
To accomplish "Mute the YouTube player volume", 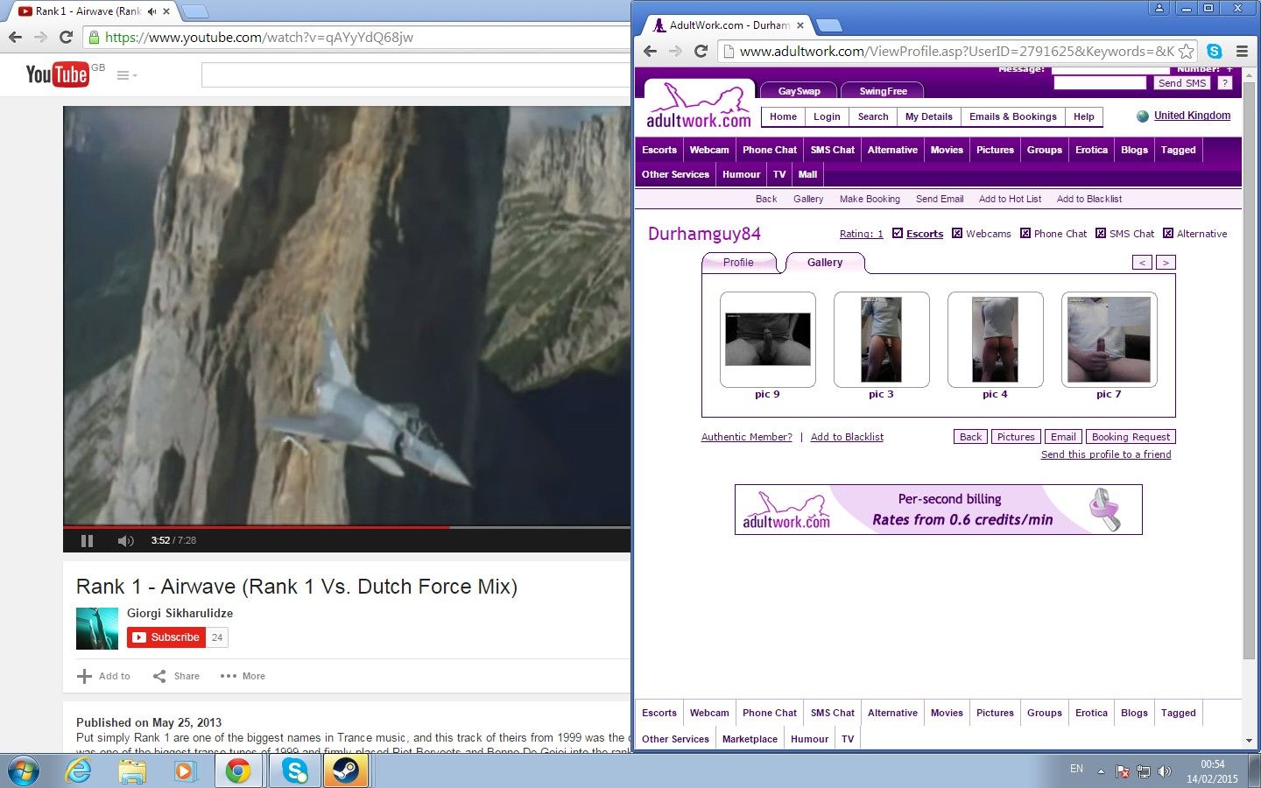I will (125, 540).
